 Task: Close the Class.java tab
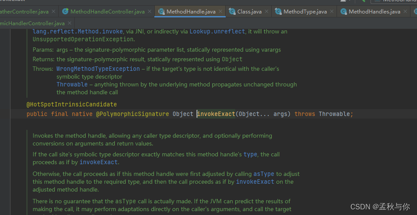point(266,12)
